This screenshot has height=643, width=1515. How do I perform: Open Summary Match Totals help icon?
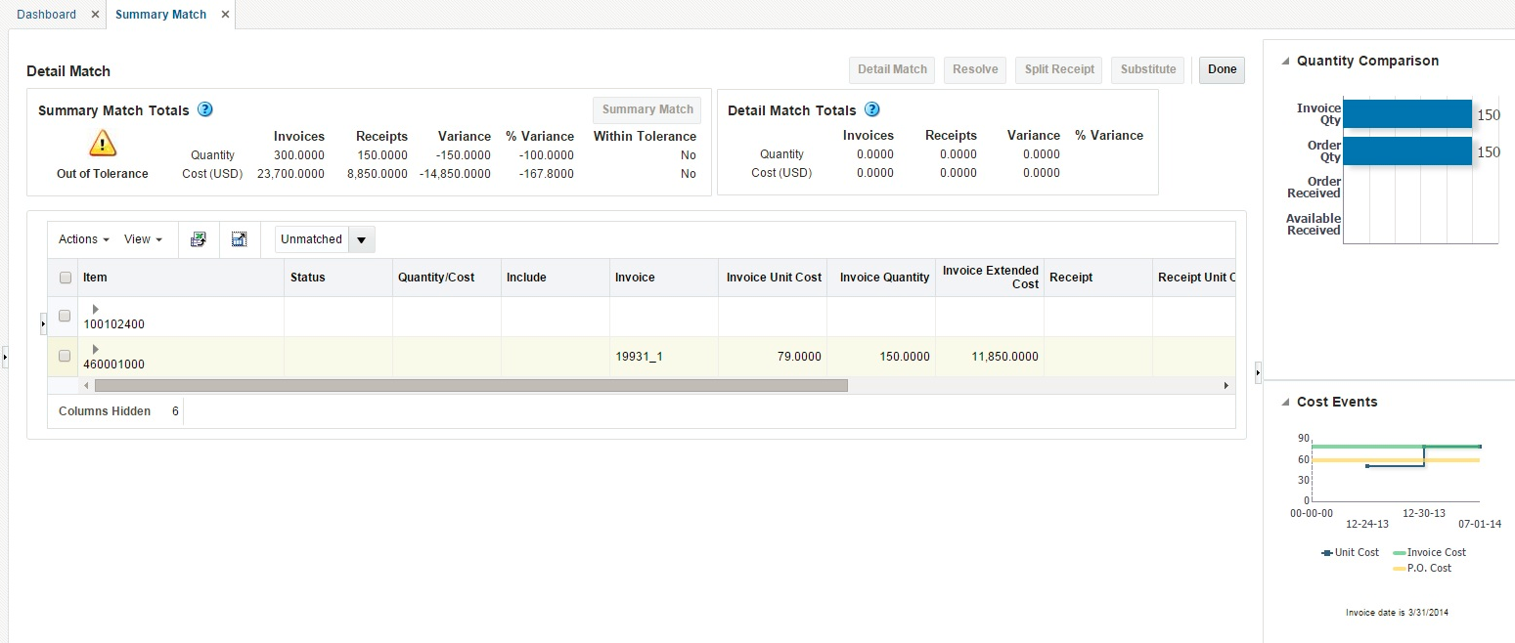[x=205, y=109]
